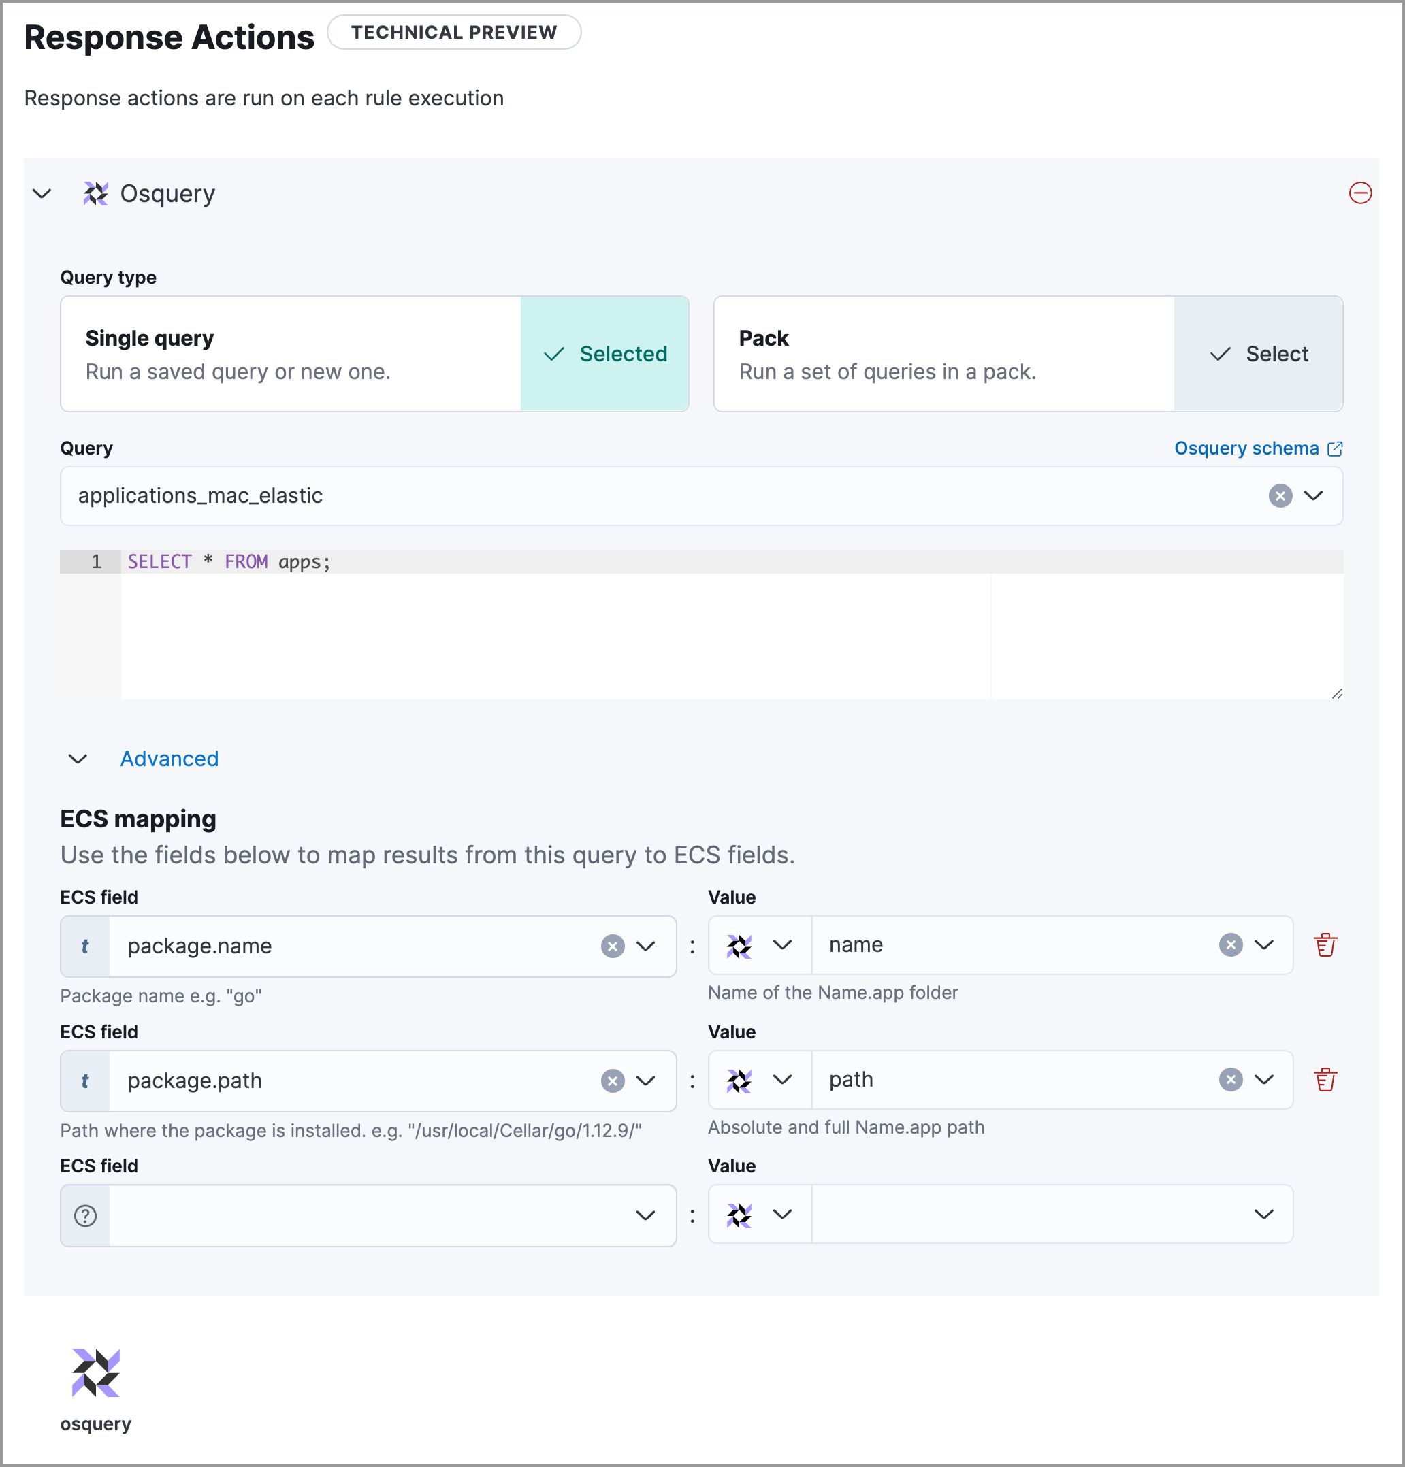This screenshot has width=1405, height=1467.
Task: Clear the package.name ECS field
Action: (613, 946)
